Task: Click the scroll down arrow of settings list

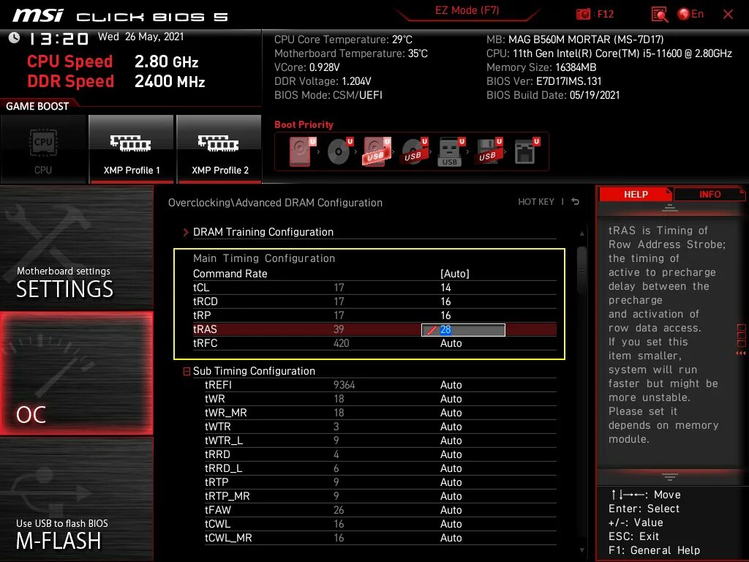Action: click(x=581, y=550)
